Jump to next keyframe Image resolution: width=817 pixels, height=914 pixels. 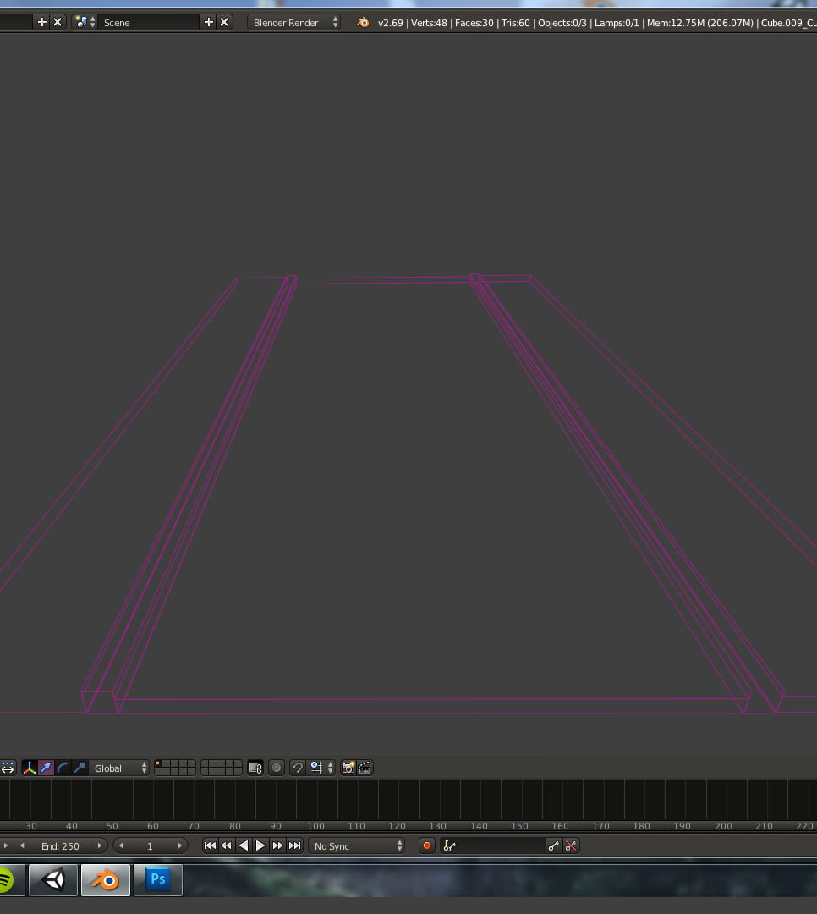tap(277, 845)
